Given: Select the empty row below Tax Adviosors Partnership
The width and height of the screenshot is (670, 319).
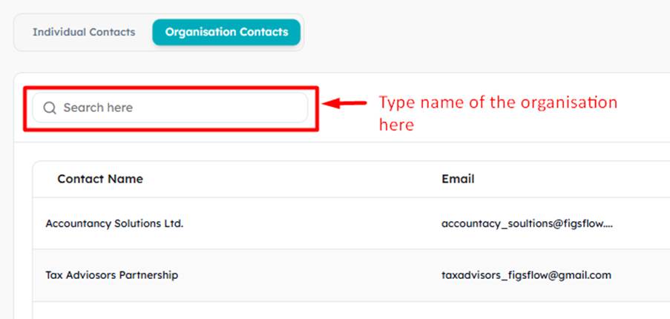Looking at the screenshot, I should click(x=351, y=310).
